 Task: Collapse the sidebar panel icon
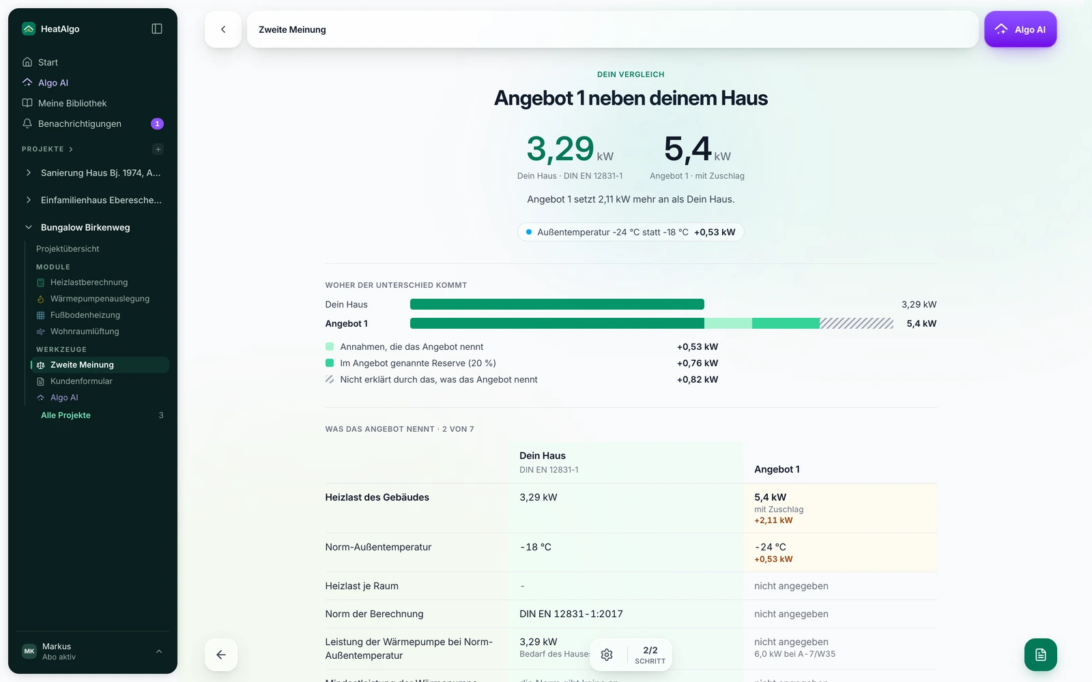pyautogui.click(x=157, y=29)
